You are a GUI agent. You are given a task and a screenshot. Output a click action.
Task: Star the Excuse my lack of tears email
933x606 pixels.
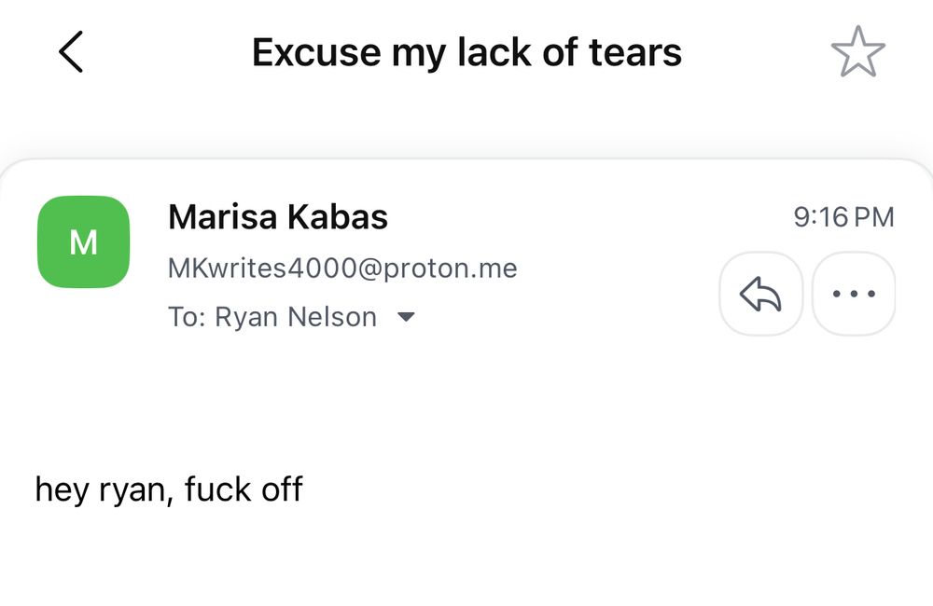pos(857,52)
